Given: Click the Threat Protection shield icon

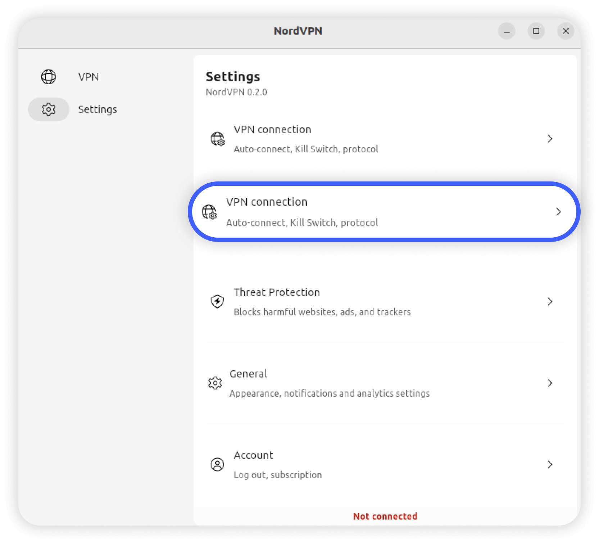Looking at the screenshot, I should coord(217,301).
